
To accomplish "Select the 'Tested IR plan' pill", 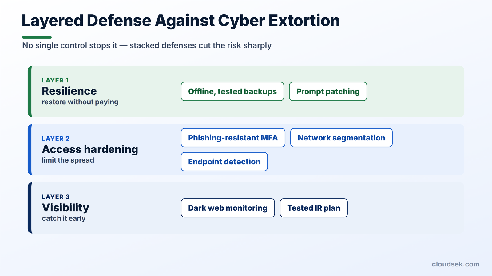I will coord(314,208).
